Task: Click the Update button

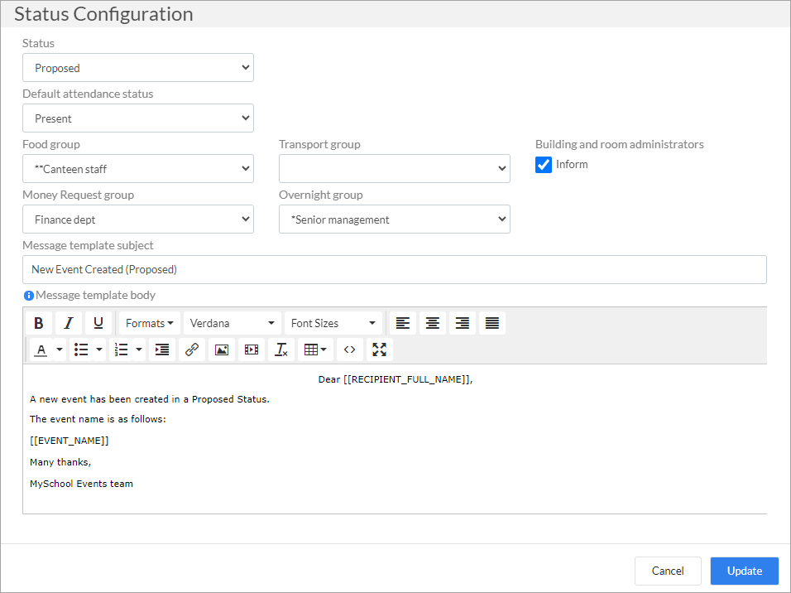Action: (744, 571)
